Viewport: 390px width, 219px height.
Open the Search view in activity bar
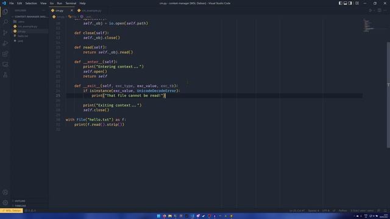(5, 22)
